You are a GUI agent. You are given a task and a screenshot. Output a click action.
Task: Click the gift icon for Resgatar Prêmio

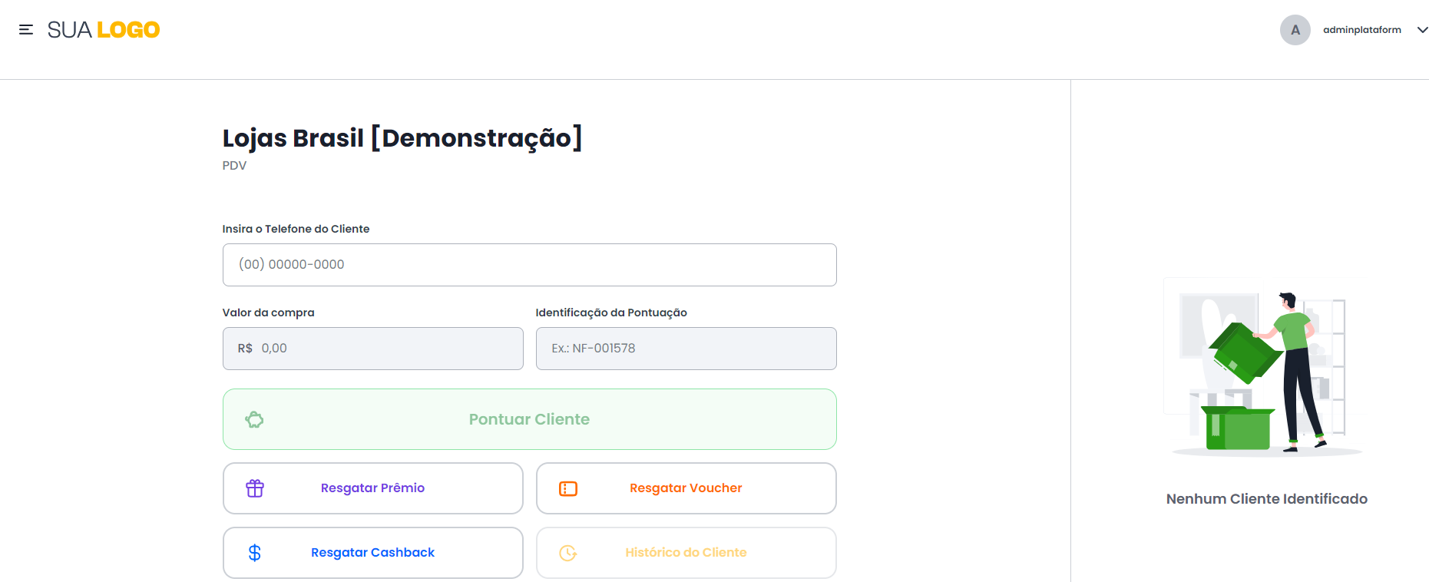(255, 488)
